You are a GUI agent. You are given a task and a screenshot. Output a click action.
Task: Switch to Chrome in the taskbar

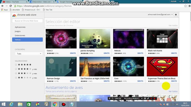coord(55,104)
